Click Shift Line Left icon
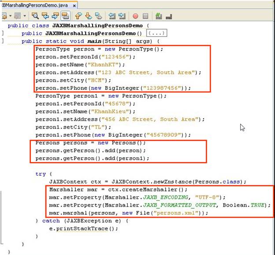Screen dimensions: 275x255 pyautogui.click(x=112, y=16)
